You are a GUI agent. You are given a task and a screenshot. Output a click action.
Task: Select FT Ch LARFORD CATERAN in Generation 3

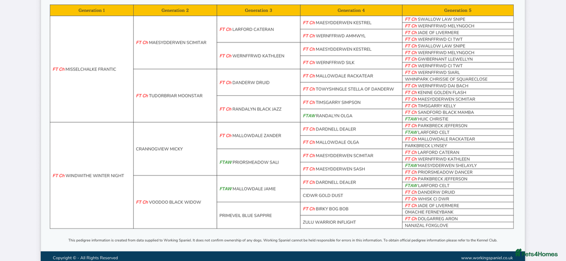(x=246, y=29)
